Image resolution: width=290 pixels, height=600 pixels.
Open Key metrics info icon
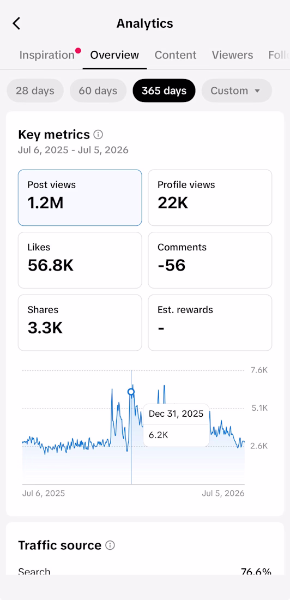click(98, 135)
